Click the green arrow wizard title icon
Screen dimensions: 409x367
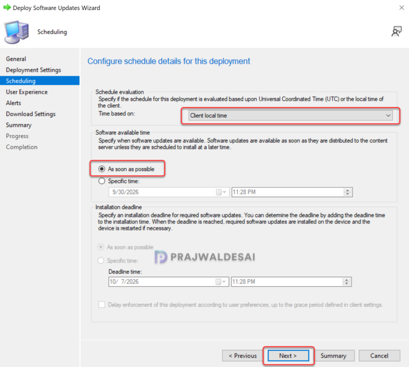7,8
